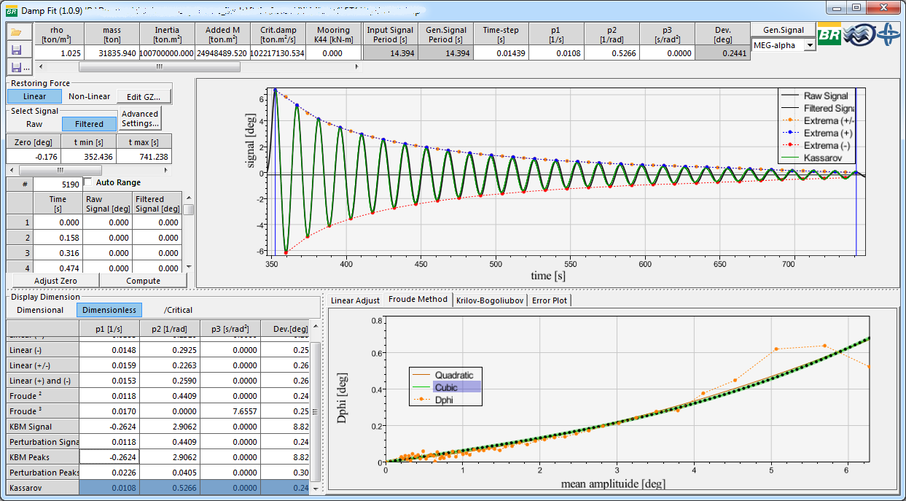Click the Input Signal Period value 14.394
906x501 pixels.
click(390, 53)
